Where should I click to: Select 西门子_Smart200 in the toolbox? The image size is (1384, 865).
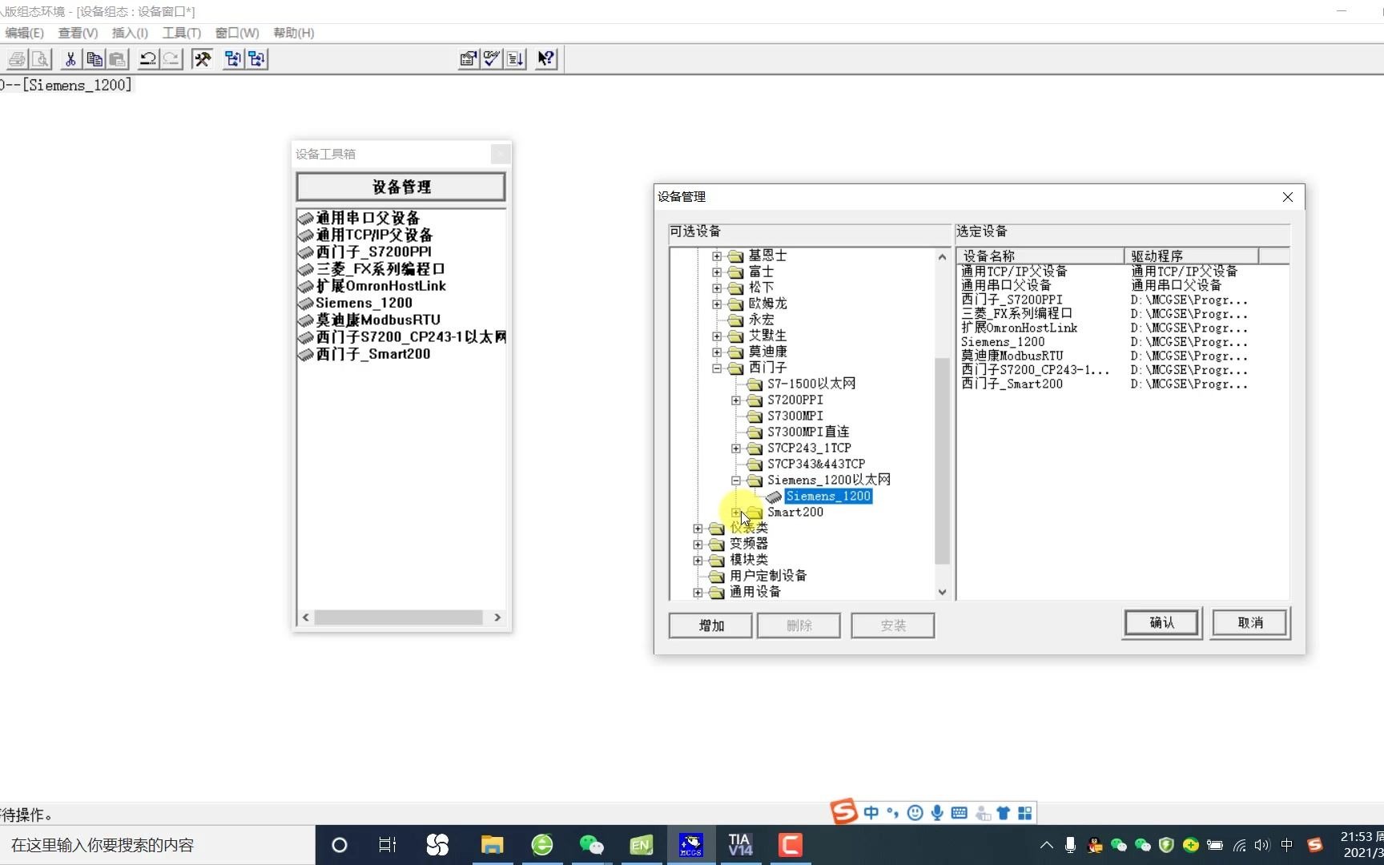(x=373, y=354)
